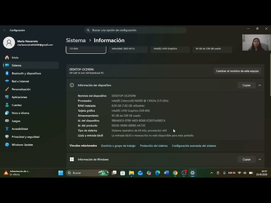Click the Privacidad y seguridad shield icon
271x203 pixels.
[7, 137]
